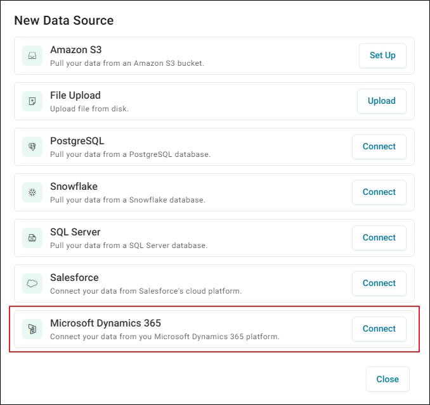Set Up the Amazon S3 data source
The width and height of the screenshot is (430, 405).
click(x=382, y=56)
